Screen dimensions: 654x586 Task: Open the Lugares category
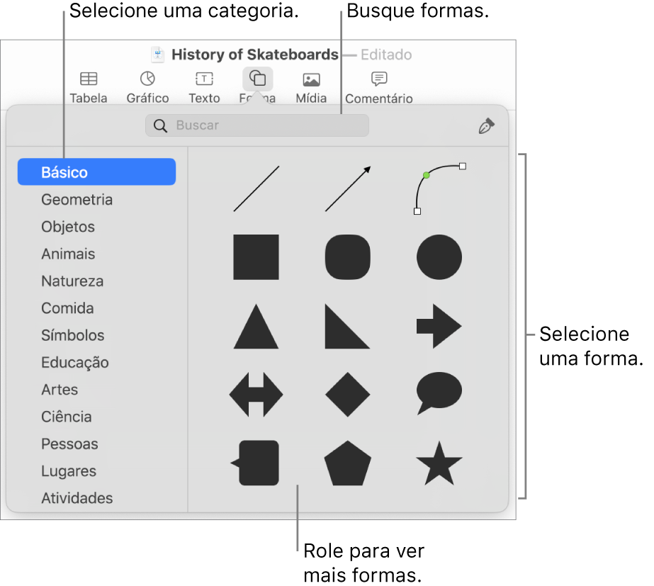(x=69, y=471)
